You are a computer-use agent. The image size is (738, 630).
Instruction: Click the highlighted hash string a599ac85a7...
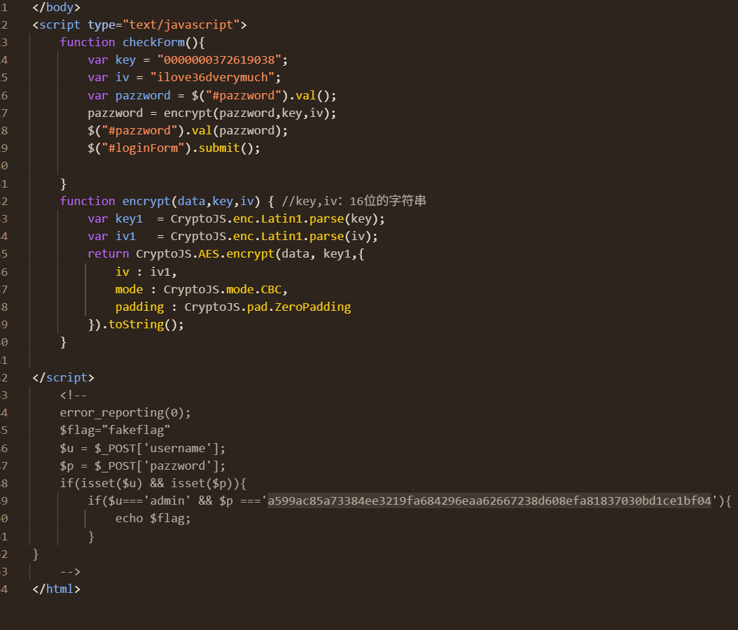click(489, 501)
